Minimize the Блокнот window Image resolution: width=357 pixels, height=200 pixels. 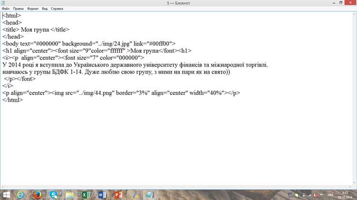[334, 3]
